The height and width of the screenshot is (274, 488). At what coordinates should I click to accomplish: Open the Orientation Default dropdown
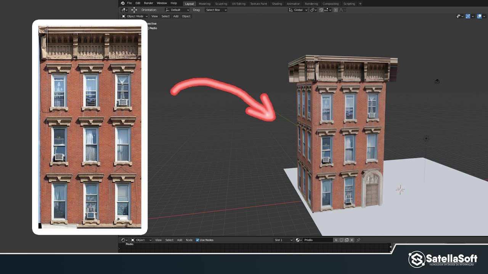[177, 10]
